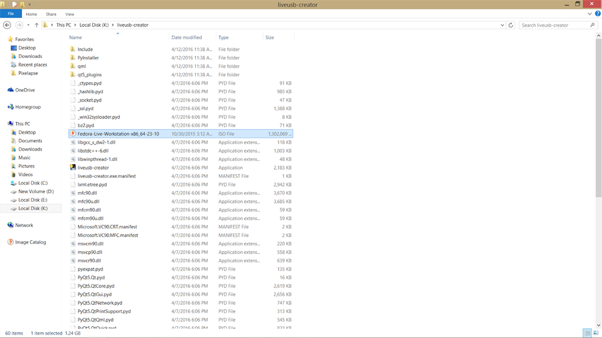602x338 pixels.
Task: Select Favorites star in sidebar
Action: 11,39
